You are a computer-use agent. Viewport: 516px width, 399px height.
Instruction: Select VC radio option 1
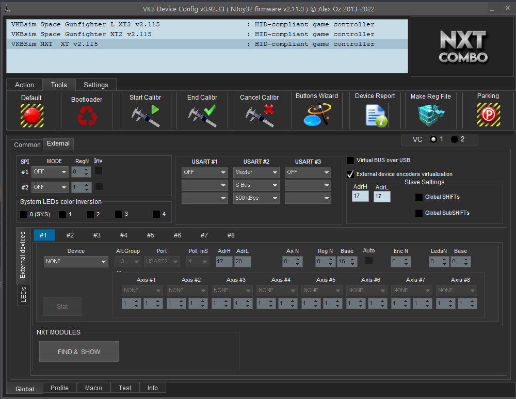pos(433,139)
